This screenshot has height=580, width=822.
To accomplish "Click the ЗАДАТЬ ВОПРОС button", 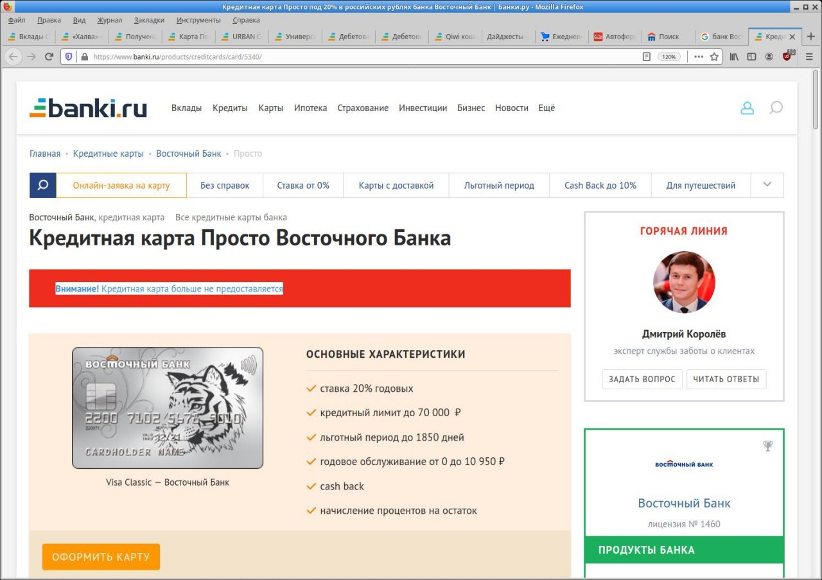I will pos(642,379).
